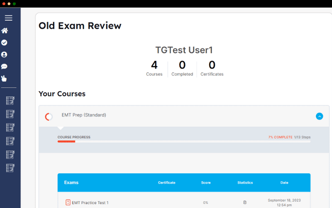Open the second checklist icon in sidebar

[x=10, y=114]
